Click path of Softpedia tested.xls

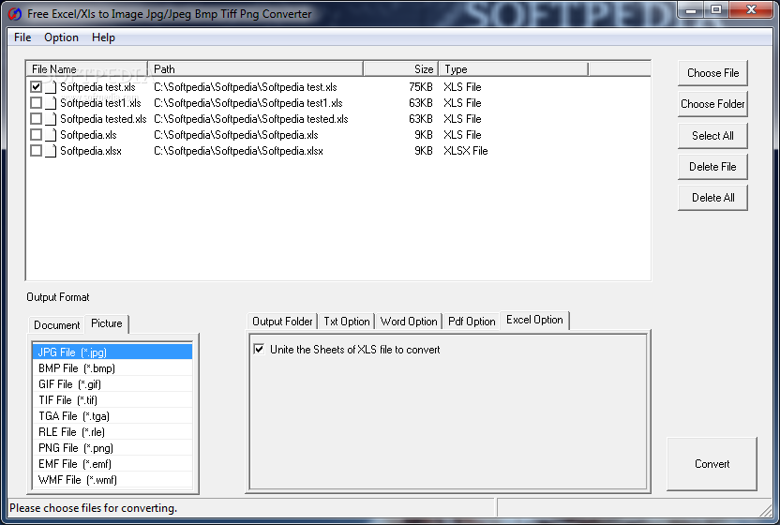coord(250,119)
